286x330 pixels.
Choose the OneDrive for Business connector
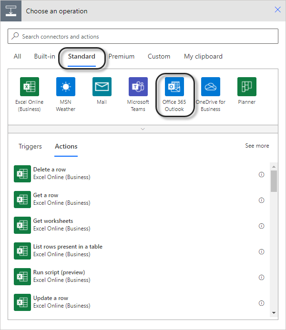[211, 87]
